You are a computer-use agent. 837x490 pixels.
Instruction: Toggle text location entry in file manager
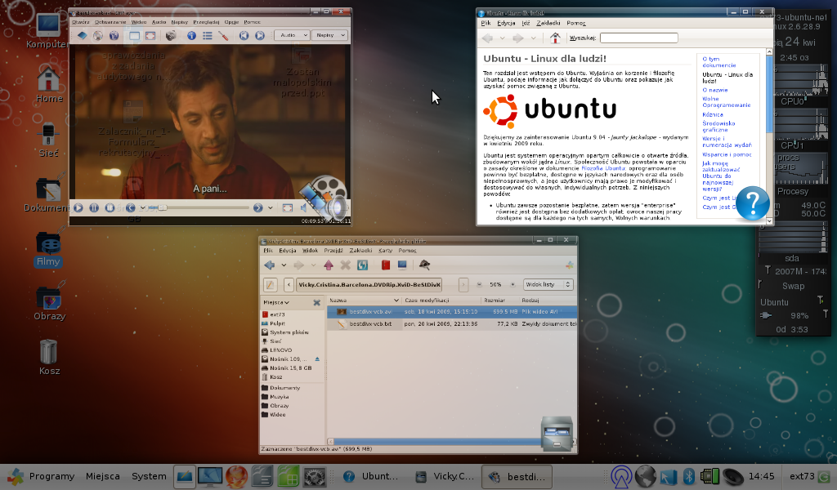(x=270, y=285)
